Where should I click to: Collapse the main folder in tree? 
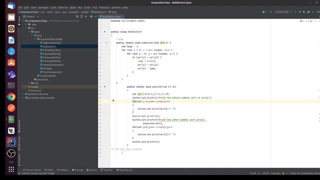(29, 32)
